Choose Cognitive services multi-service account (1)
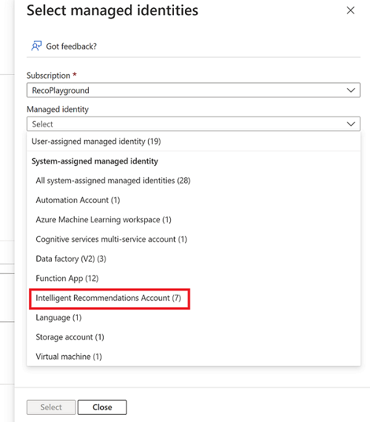The width and height of the screenshot is (370, 422). pos(193,239)
